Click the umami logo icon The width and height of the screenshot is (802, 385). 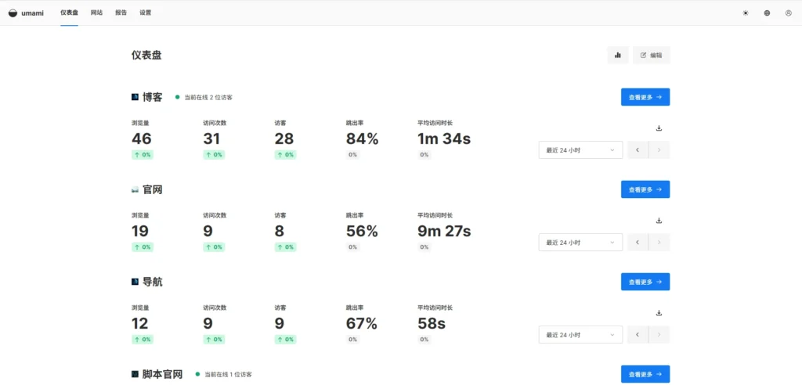pos(13,13)
